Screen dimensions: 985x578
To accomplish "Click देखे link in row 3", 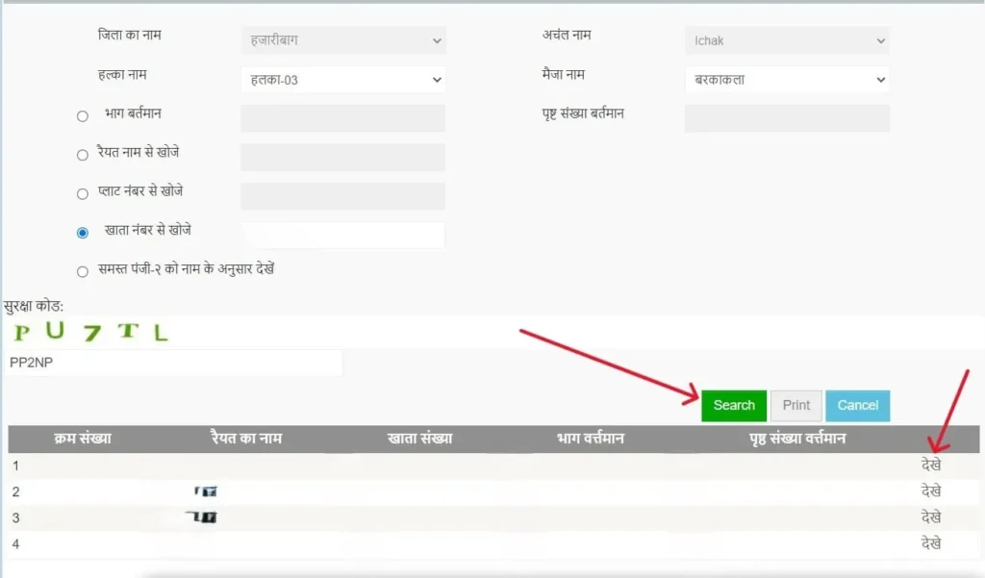I will [x=930, y=516].
